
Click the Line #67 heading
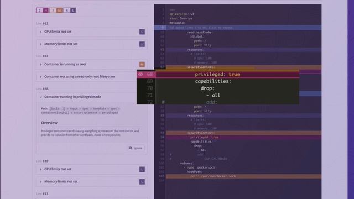[42, 56]
